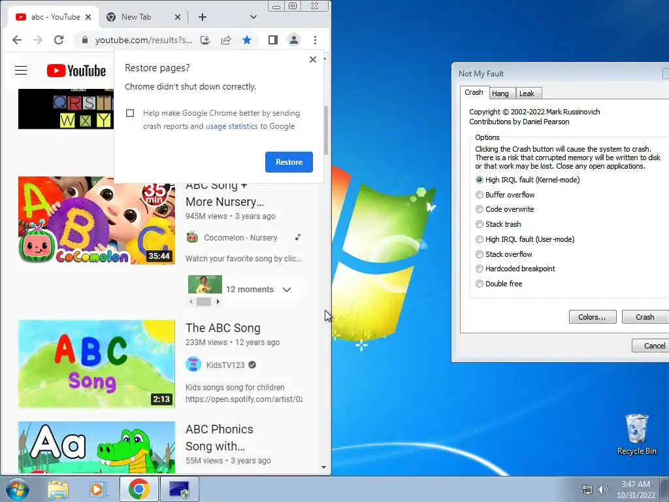Click Not My Fault taskbar icon
This screenshot has height=502, width=669.
(x=179, y=489)
